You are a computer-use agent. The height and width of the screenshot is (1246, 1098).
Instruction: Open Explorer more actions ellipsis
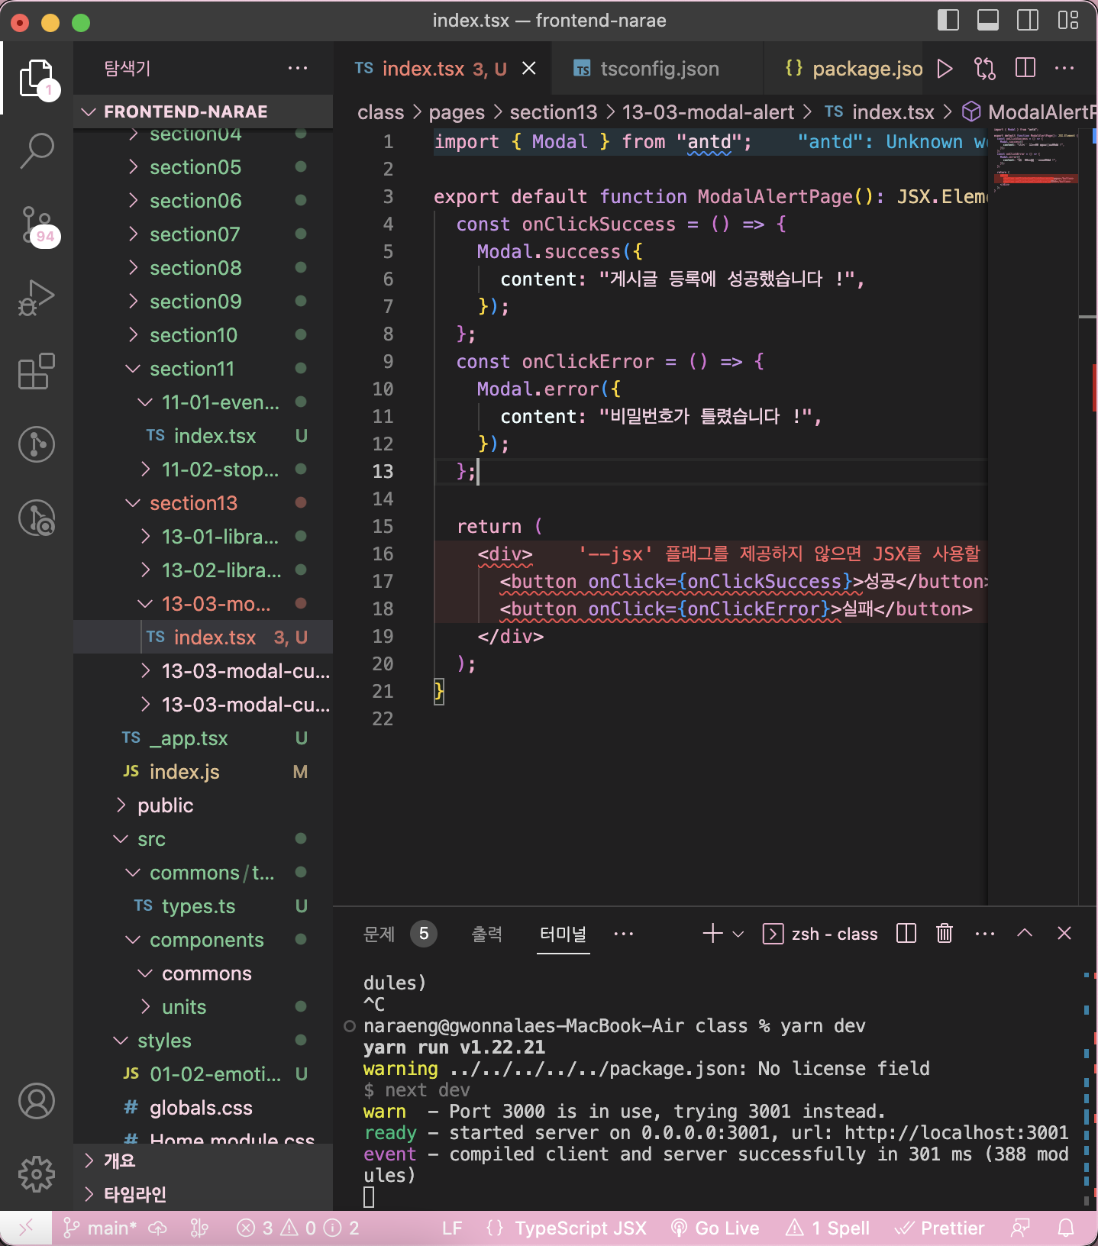point(298,69)
